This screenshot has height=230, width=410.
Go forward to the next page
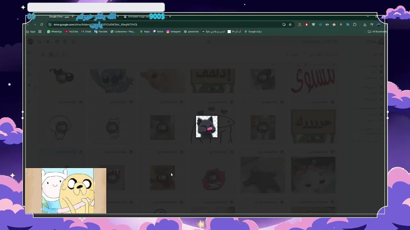tap(35, 25)
